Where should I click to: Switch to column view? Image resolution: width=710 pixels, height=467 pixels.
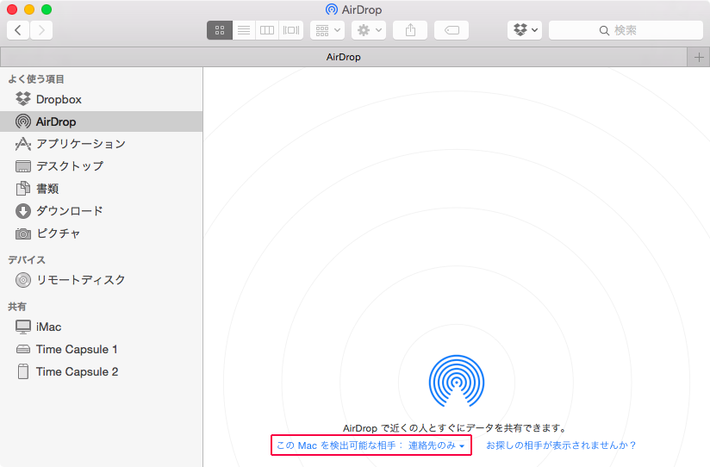[267, 30]
